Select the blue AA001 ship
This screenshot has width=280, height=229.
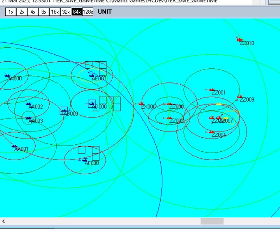(14, 146)
